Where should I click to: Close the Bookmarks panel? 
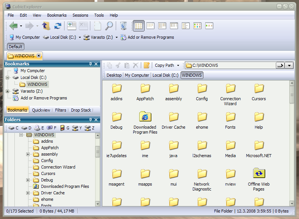coord(96,64)
